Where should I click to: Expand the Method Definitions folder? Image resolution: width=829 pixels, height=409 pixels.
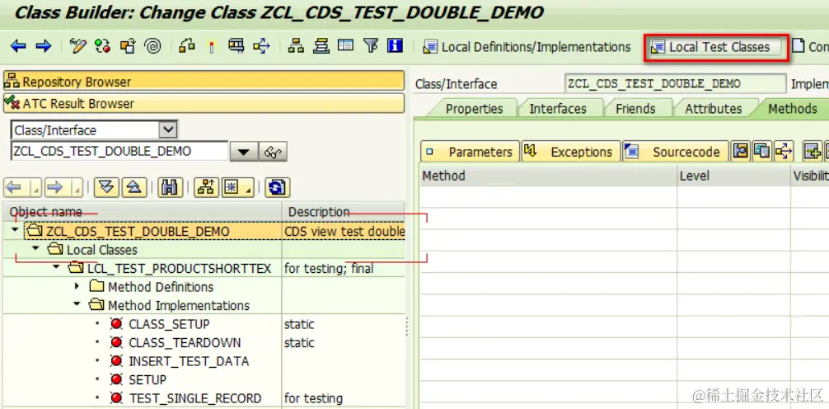(x=77, y=286)
